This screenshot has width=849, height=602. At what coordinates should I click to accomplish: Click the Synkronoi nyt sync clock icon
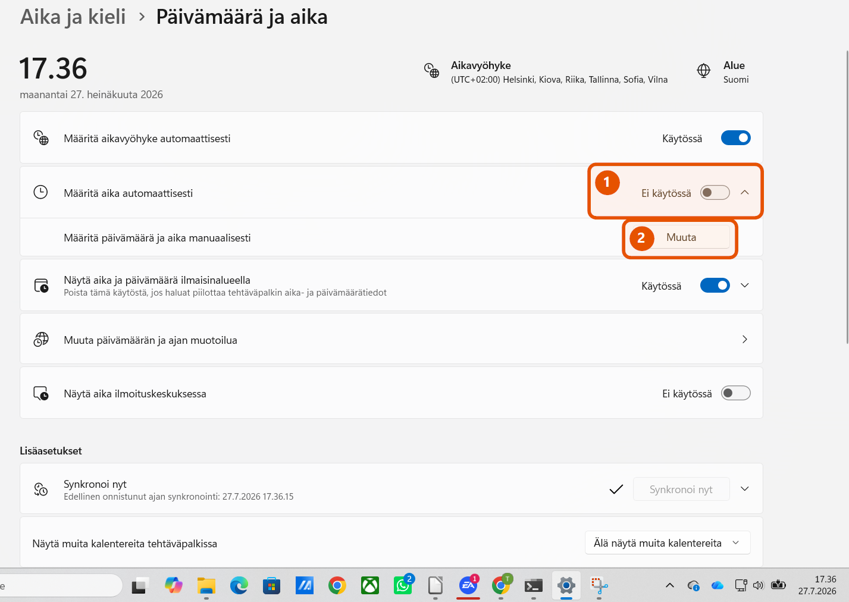tap(40, 489)
